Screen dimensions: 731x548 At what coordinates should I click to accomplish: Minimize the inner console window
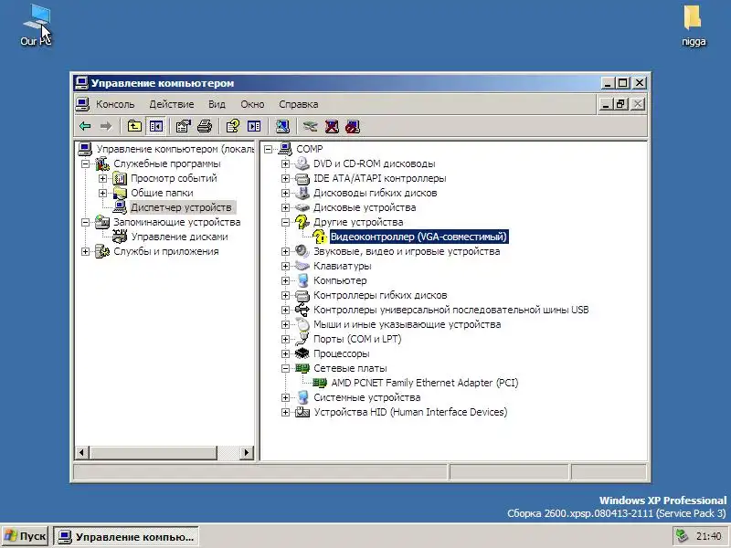606,104
